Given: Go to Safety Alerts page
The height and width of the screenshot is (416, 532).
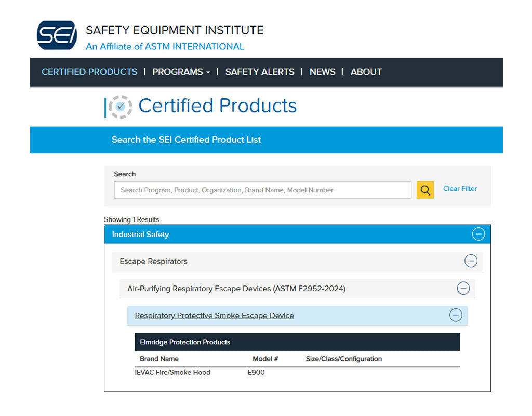Looking at the screenshot, I should [x=260, y=72].
